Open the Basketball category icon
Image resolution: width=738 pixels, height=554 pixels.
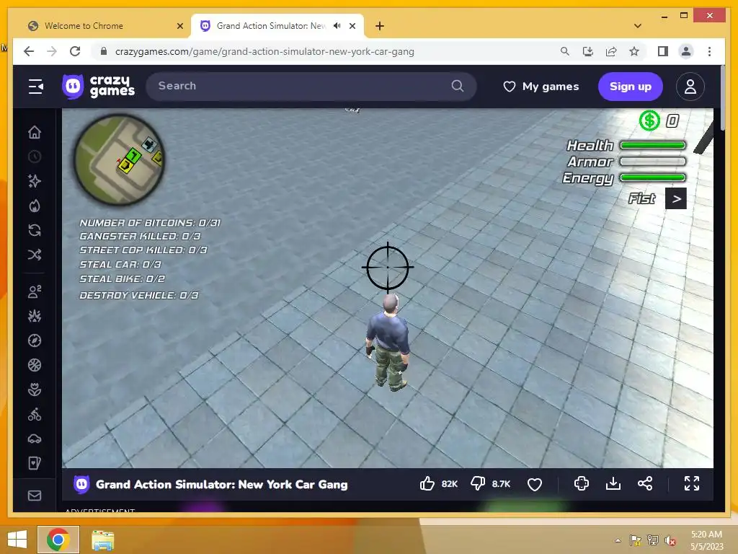[x=35, y=365]
